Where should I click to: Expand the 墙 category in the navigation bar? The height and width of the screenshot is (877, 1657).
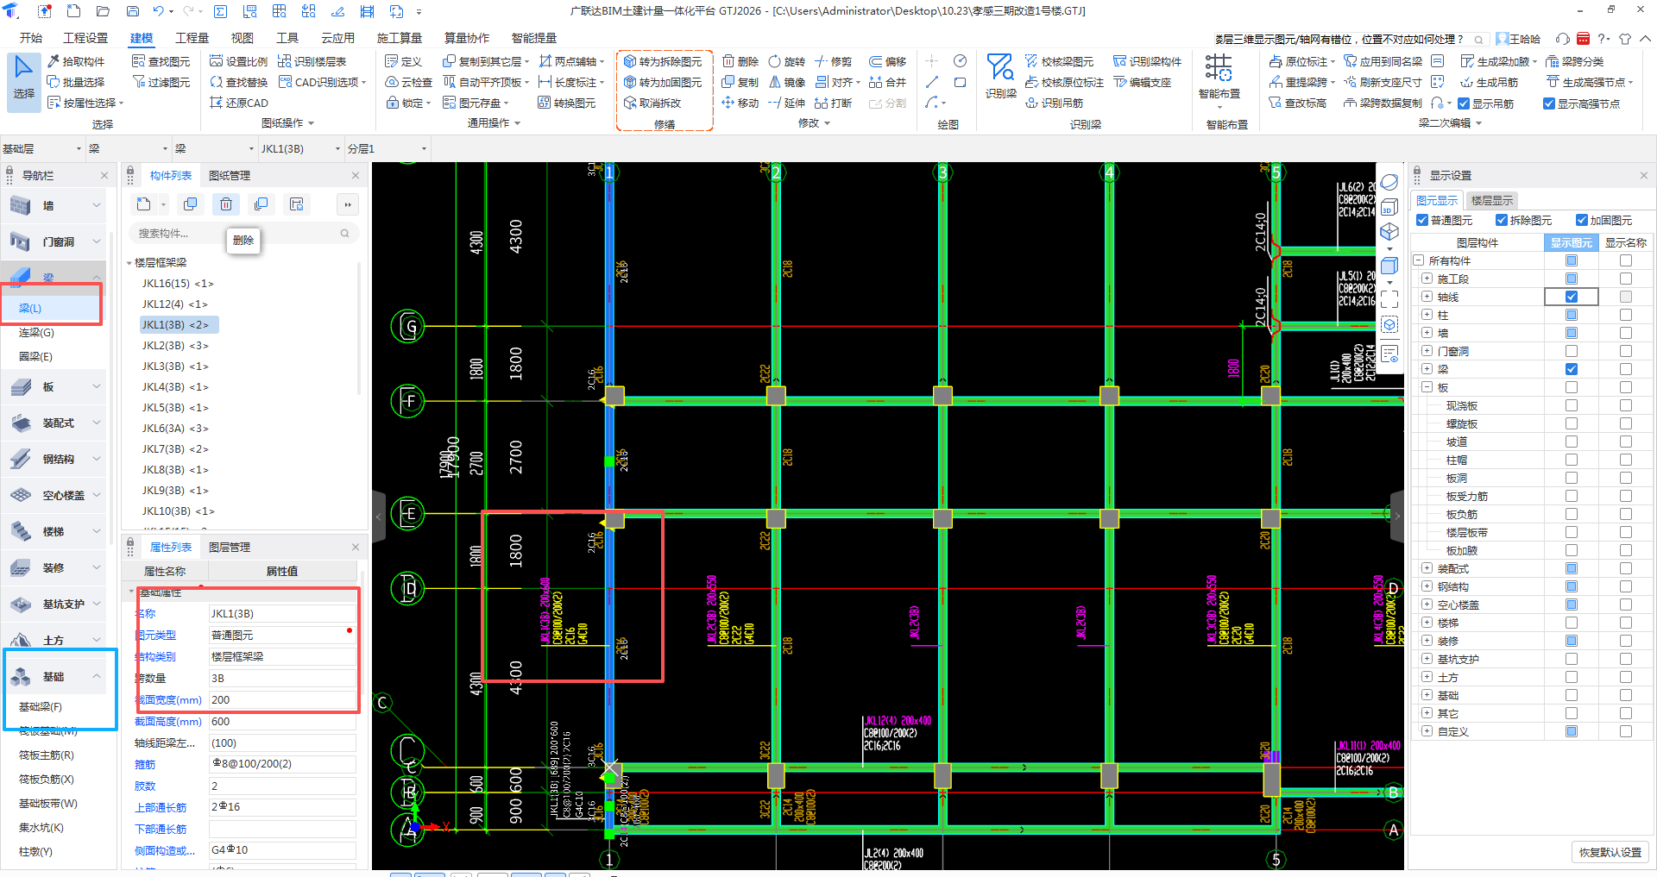click(97, 205)
